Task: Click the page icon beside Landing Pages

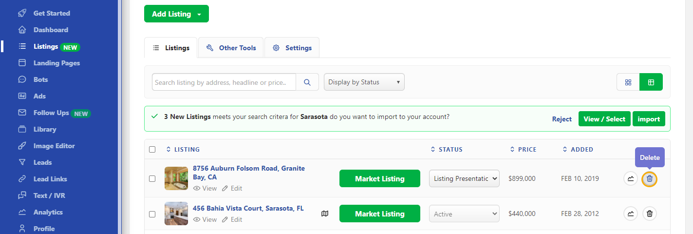Action: (x=22, y=63)
